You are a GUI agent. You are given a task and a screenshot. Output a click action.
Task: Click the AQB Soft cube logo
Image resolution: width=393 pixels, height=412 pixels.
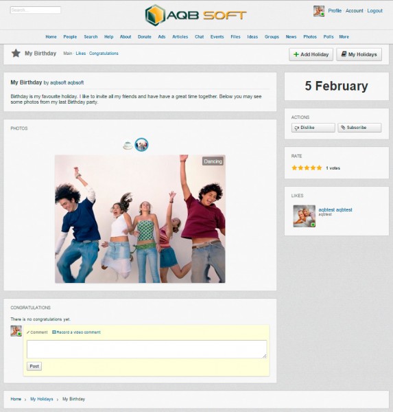[x=155, y=15]
